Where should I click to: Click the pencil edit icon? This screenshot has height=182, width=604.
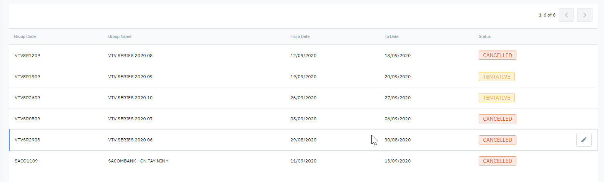coord(584,140)
